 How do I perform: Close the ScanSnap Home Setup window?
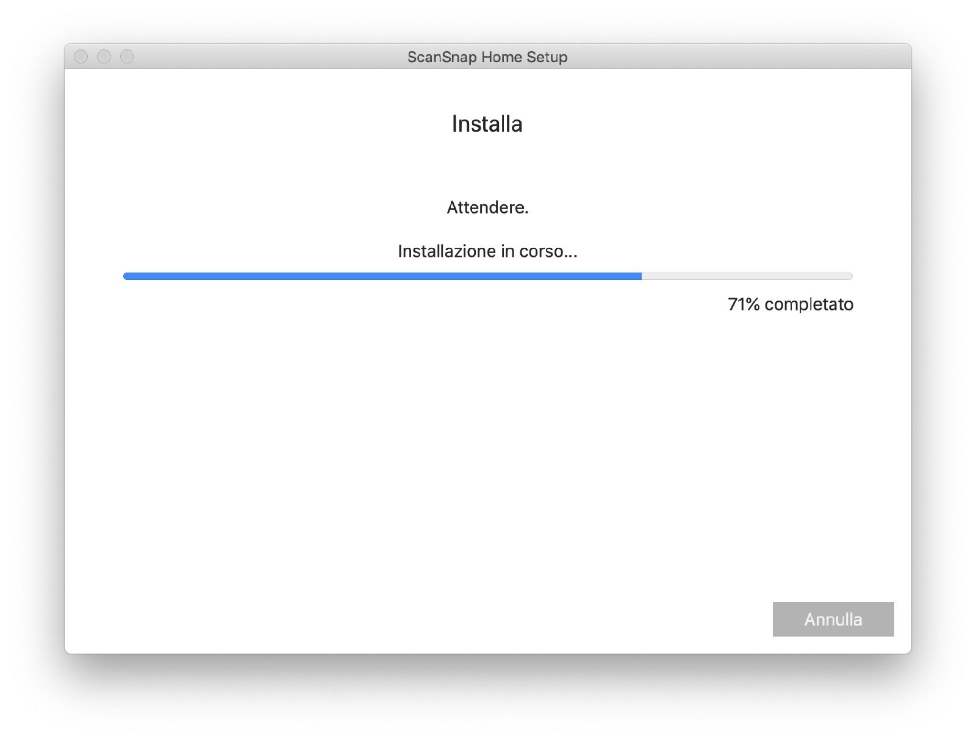[x=81, y=57]
